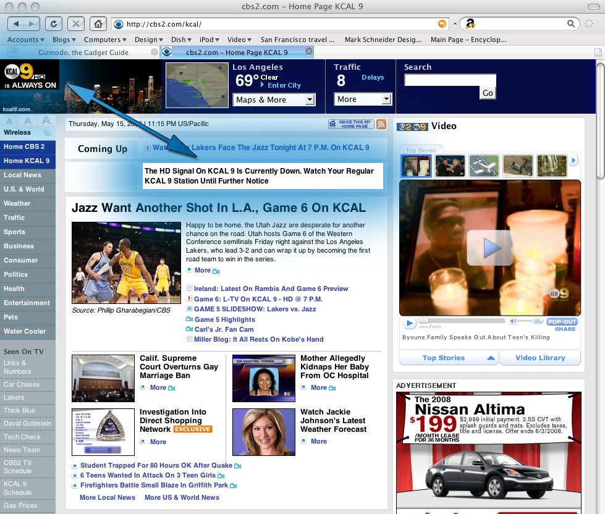Viewport: 605px width, 514px height.
Task: Close the cbs2.com KCAL 9 tab
Action: (x=308, y=51)
